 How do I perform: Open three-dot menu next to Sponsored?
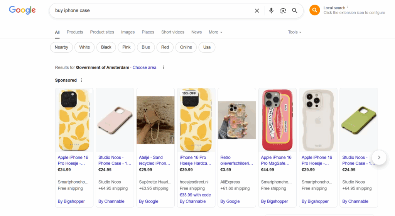click(x=81, y=80)
